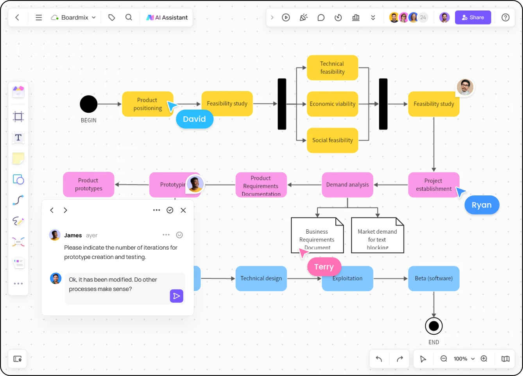Select the Sticky note tool

[18, 158]
